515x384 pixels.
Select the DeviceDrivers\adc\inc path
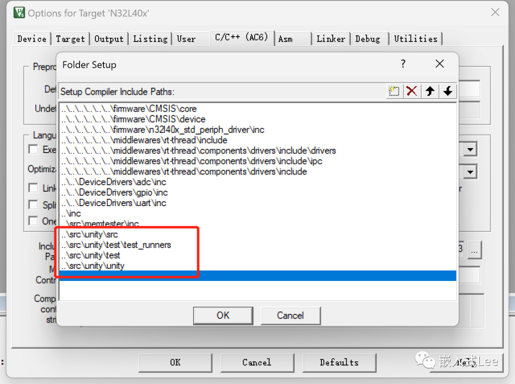pyautogui.click(x=257, y=182)
